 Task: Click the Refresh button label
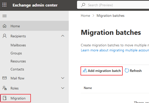point(136,71)
